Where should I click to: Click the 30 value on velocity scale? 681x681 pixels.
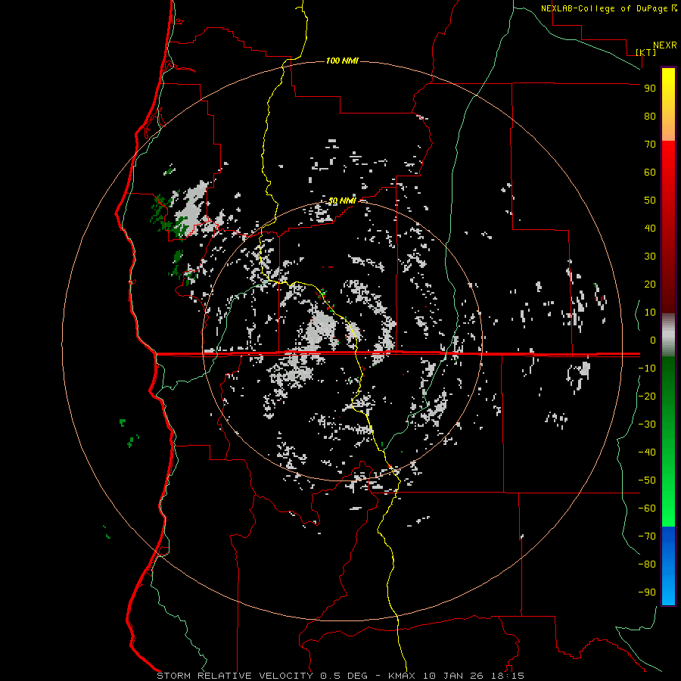pos(650,257)
